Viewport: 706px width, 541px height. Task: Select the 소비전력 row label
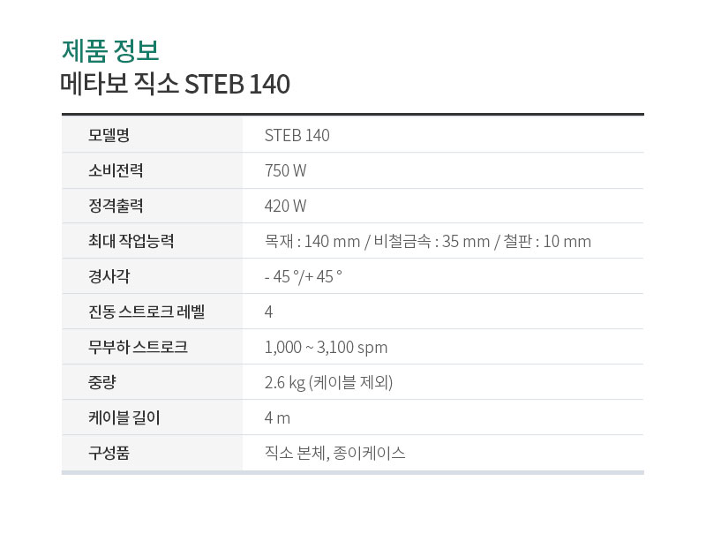(x=116, y=170)
